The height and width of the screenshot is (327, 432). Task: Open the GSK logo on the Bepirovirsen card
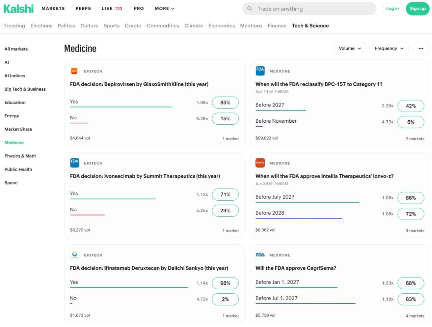point(75,71)
